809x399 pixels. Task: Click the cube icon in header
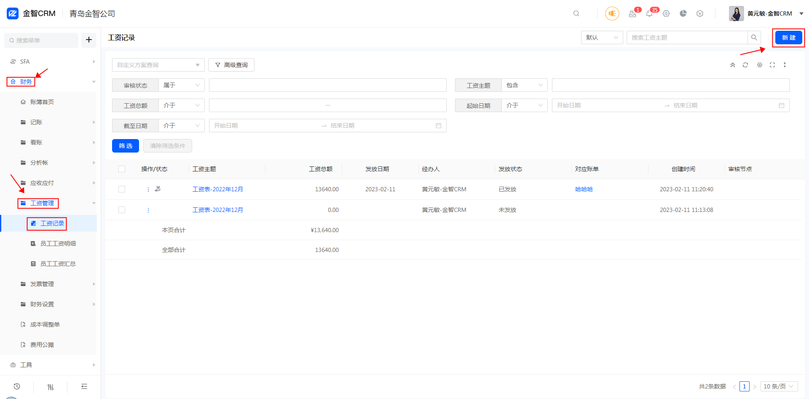700,13
